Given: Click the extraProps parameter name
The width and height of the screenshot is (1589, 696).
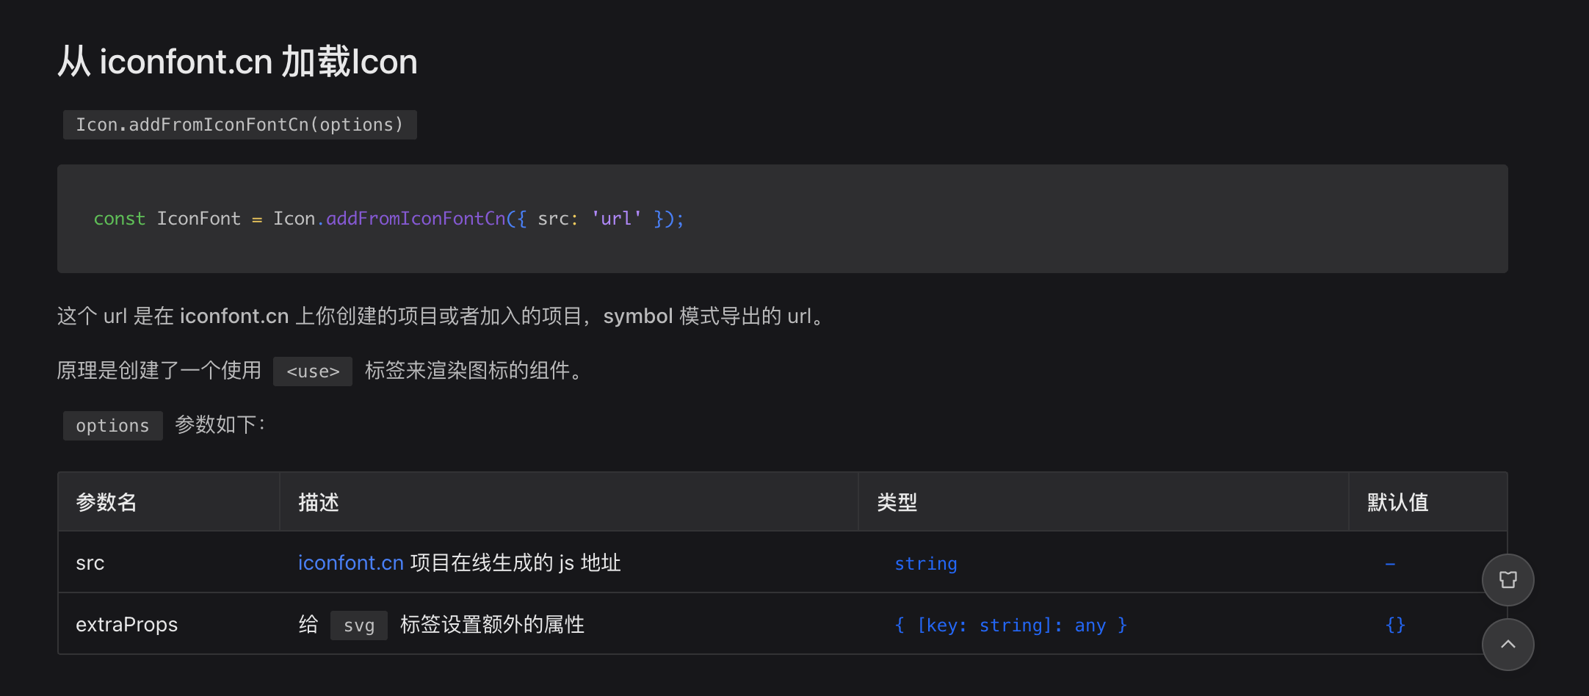Looking at the screenshot, I should [126, 624].
